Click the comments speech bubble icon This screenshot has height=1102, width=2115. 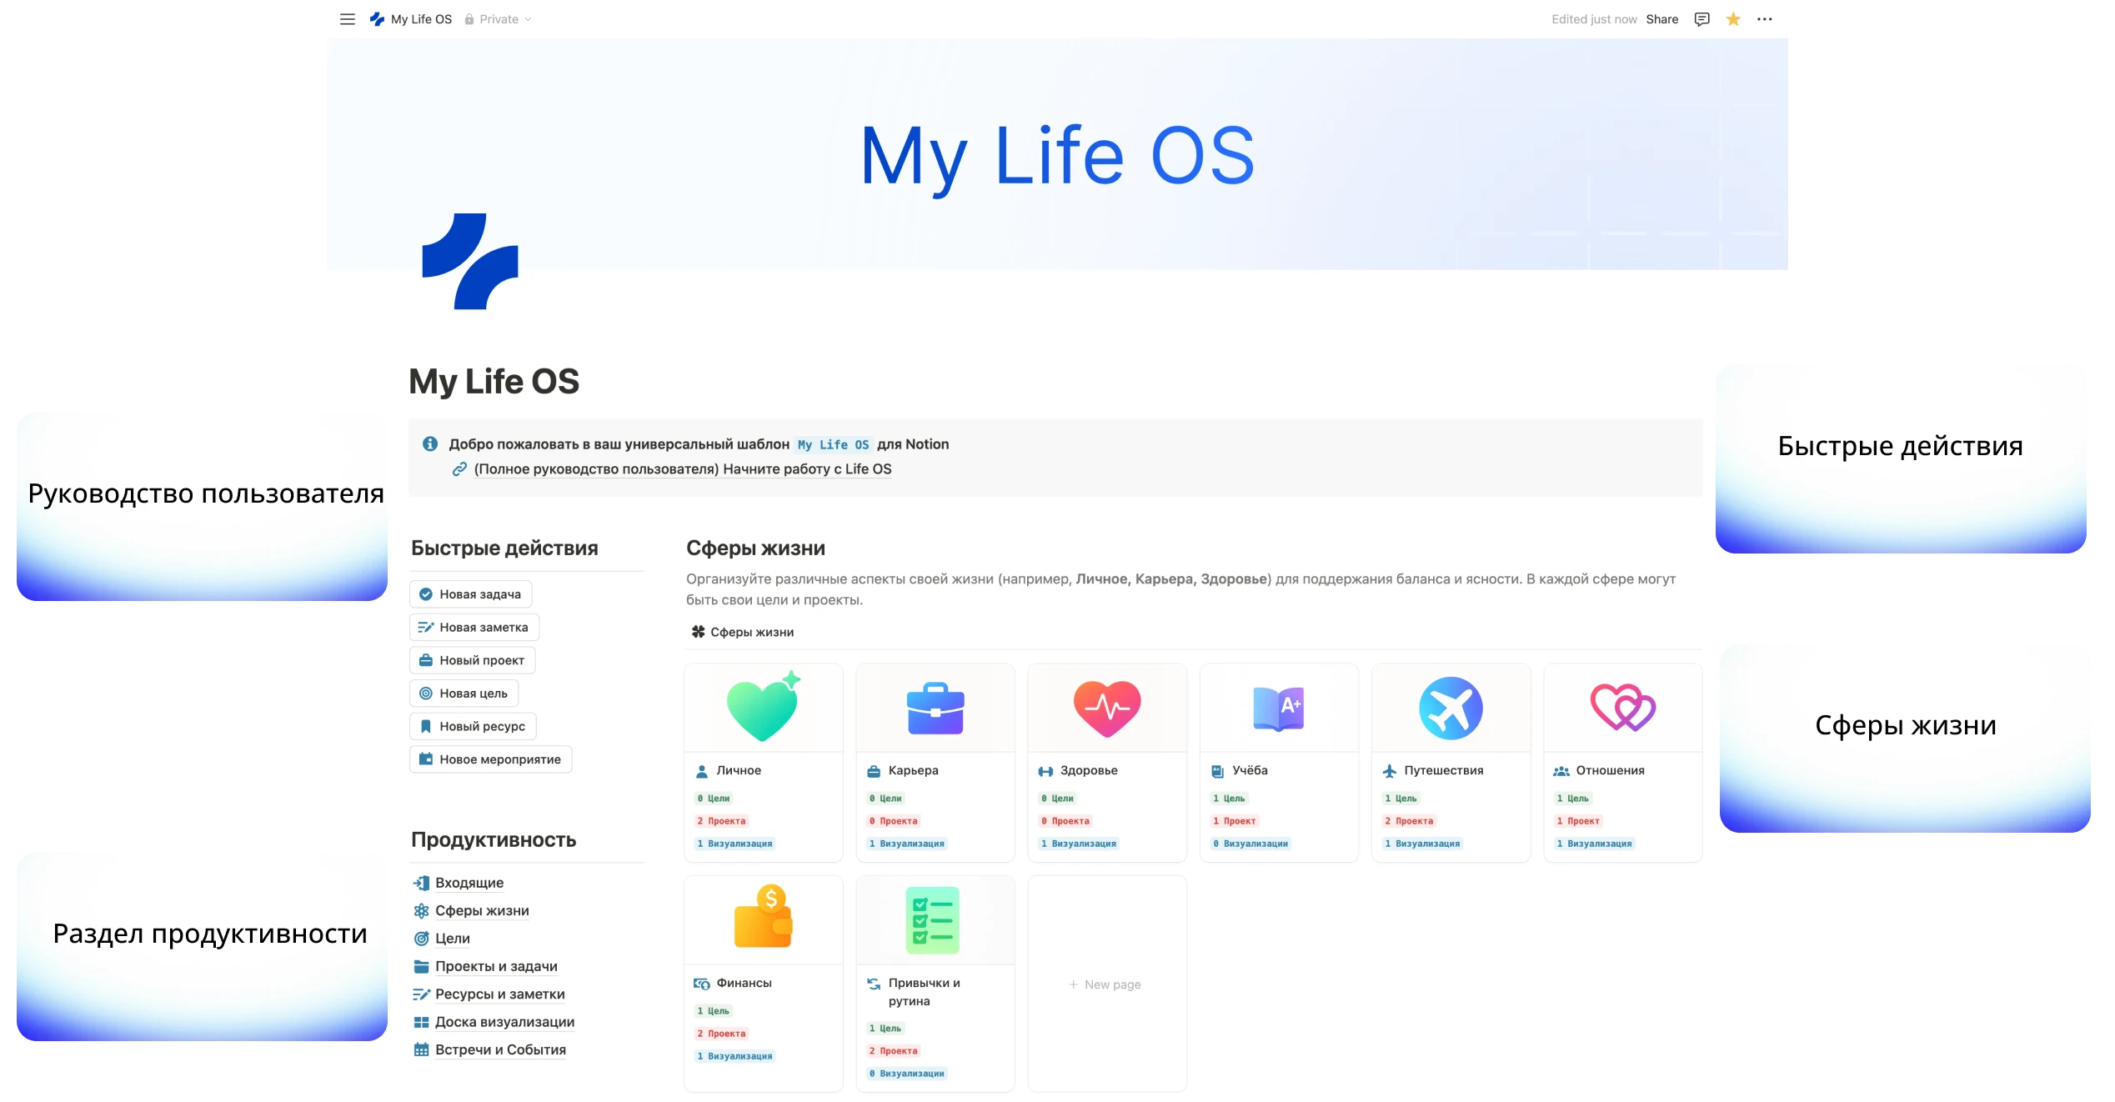click(1702, 19)
